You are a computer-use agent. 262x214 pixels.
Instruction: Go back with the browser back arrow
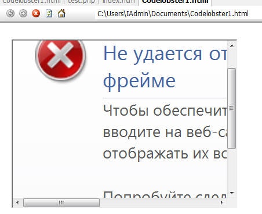(x=10, y=13)
